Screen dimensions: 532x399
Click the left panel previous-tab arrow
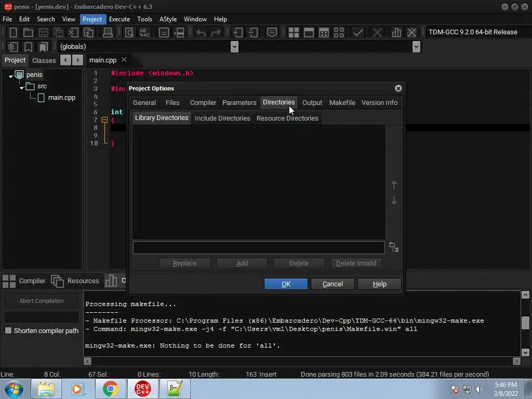tap(65, 60)
